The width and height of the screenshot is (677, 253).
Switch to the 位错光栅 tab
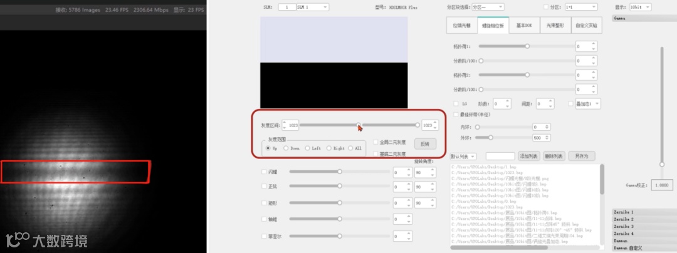pos(461,26)
